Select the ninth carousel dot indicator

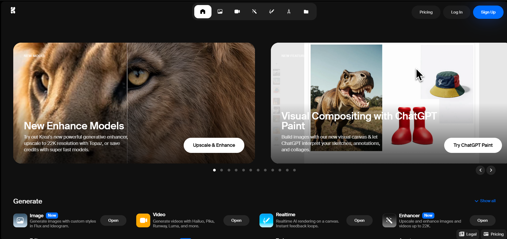click(x=273, y=170)
